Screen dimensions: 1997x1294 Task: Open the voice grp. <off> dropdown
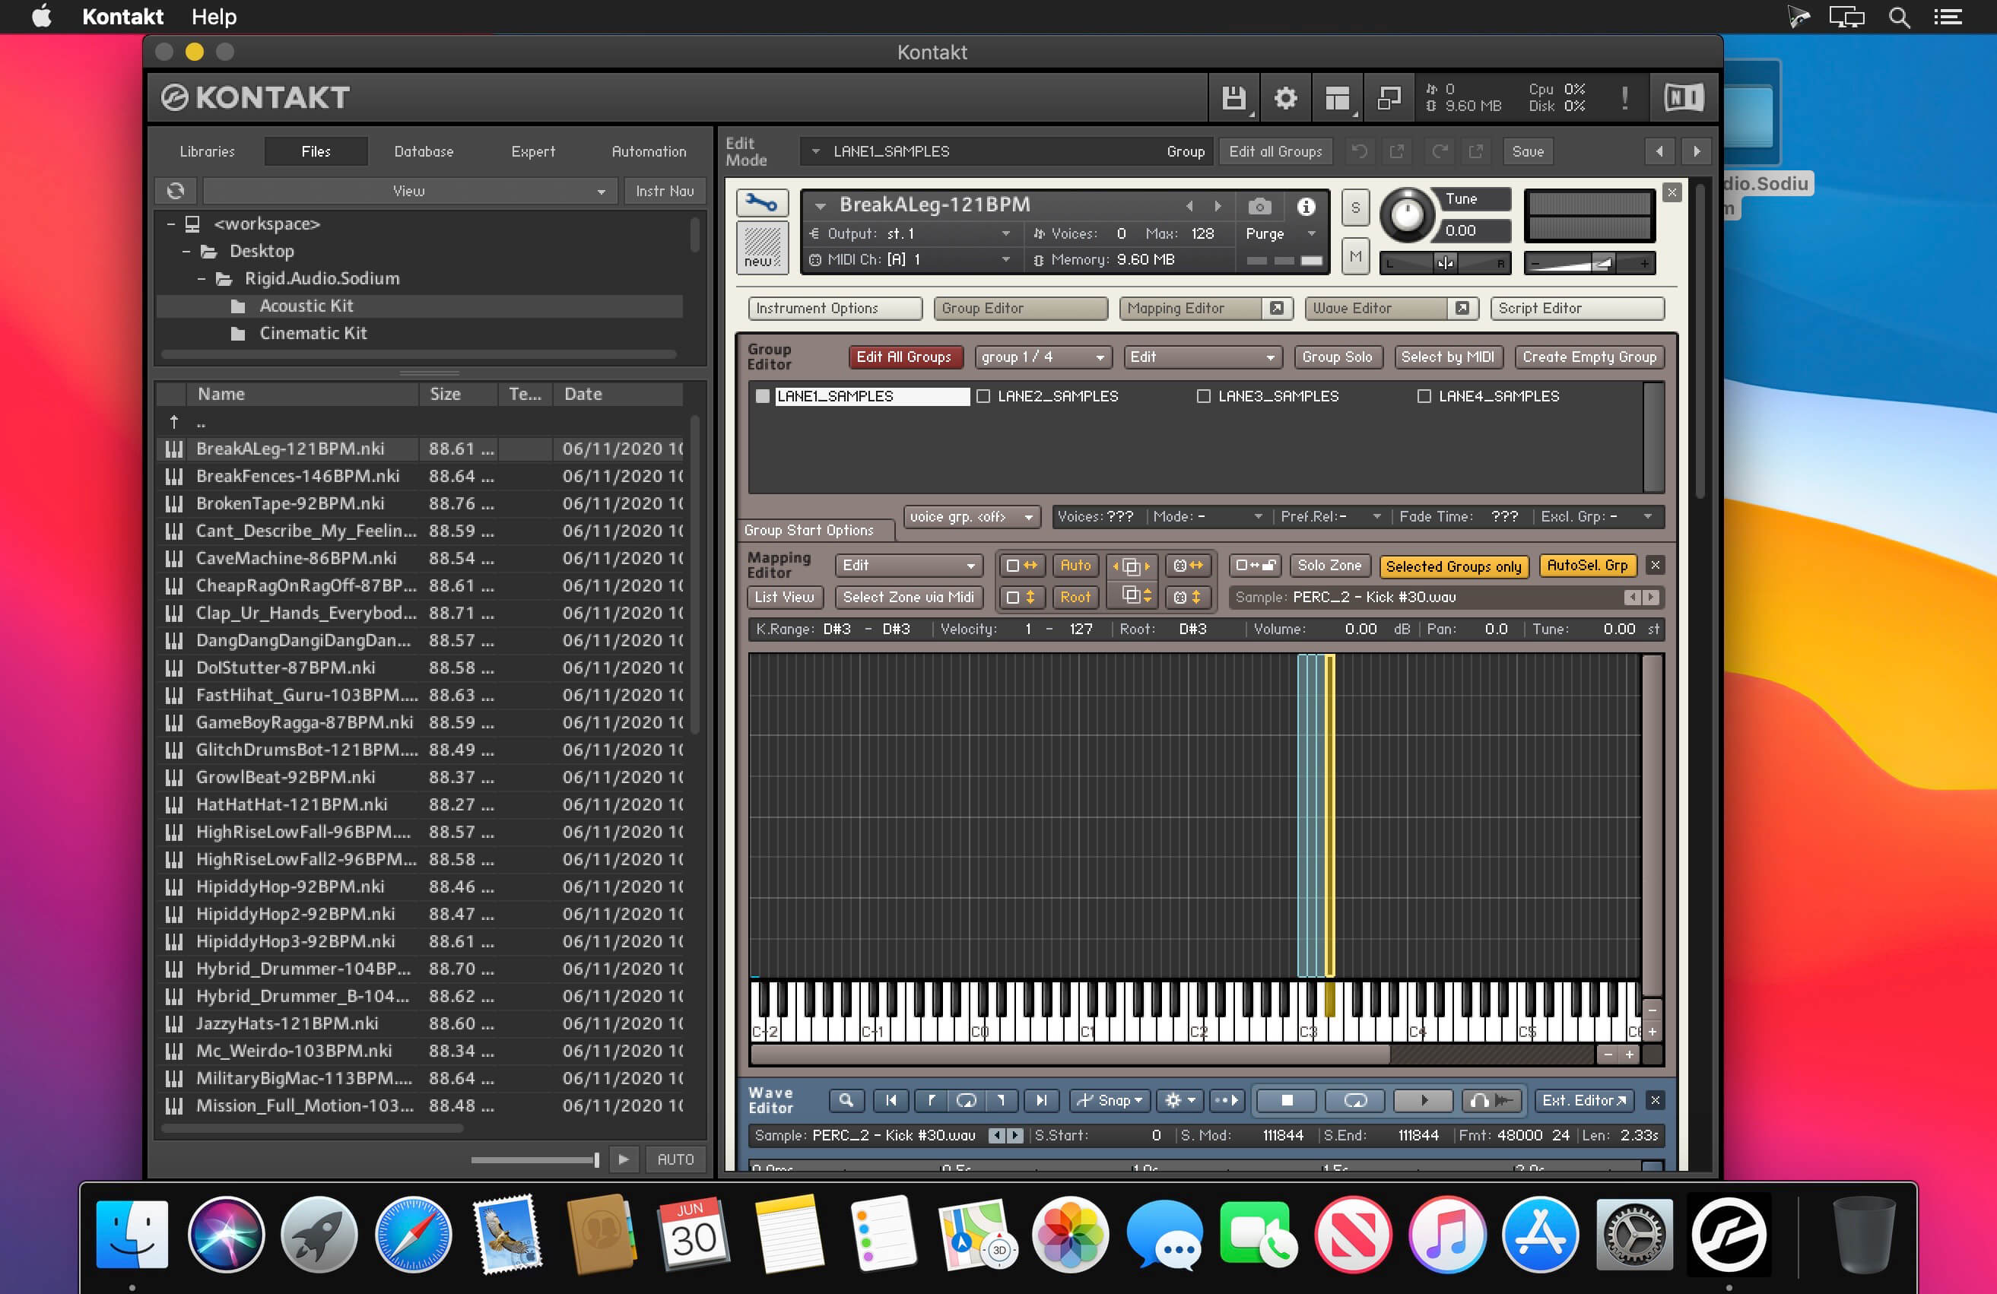point(971,516)
